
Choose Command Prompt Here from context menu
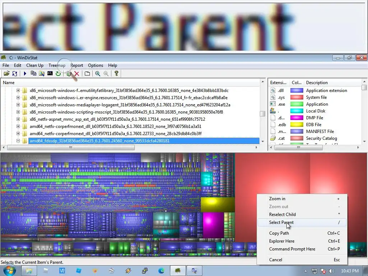coord(302,249)
